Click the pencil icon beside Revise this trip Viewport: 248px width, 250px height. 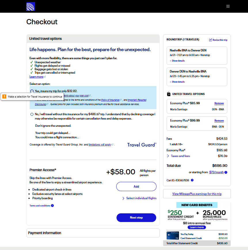click(210, 40)
